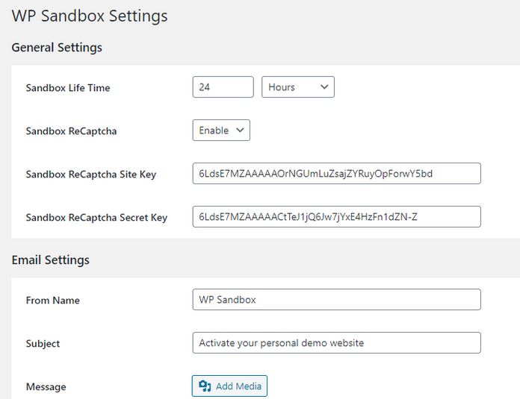Click the chevron arrow on Hours dropdown

point(324,87)
